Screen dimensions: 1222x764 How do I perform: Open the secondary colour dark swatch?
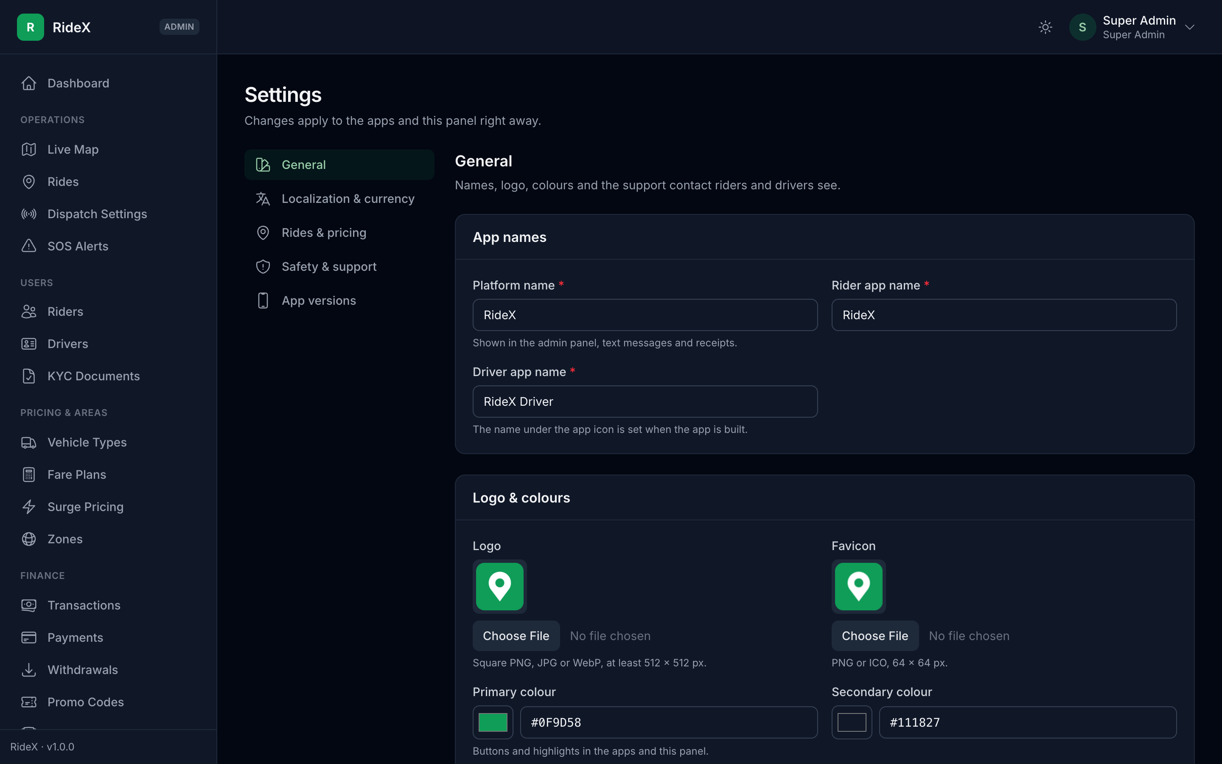tap(852, 722)
